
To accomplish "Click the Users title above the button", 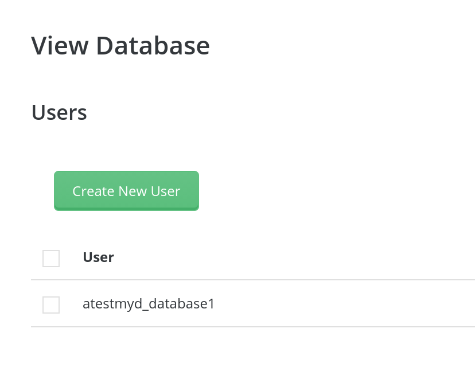I will coord(59,112).
